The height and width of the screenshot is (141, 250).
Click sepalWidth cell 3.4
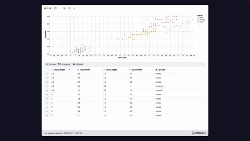tap(79, 111)
